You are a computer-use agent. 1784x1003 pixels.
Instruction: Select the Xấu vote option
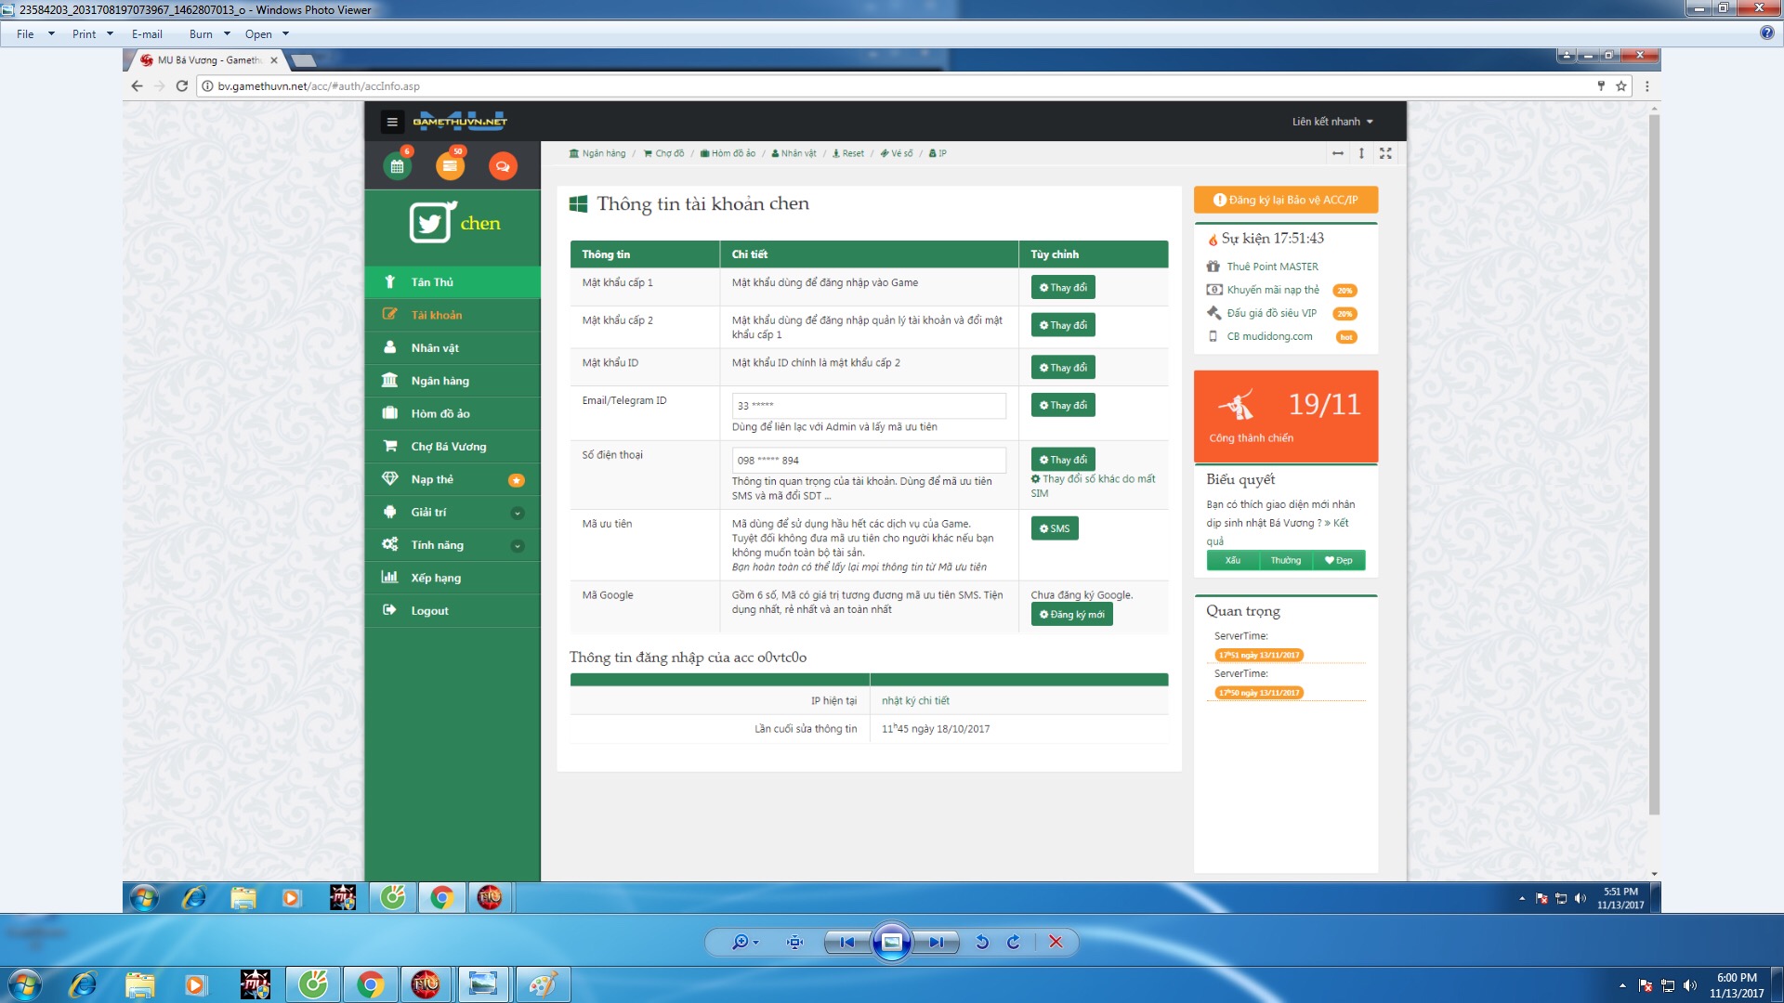tap(1233, 560)
